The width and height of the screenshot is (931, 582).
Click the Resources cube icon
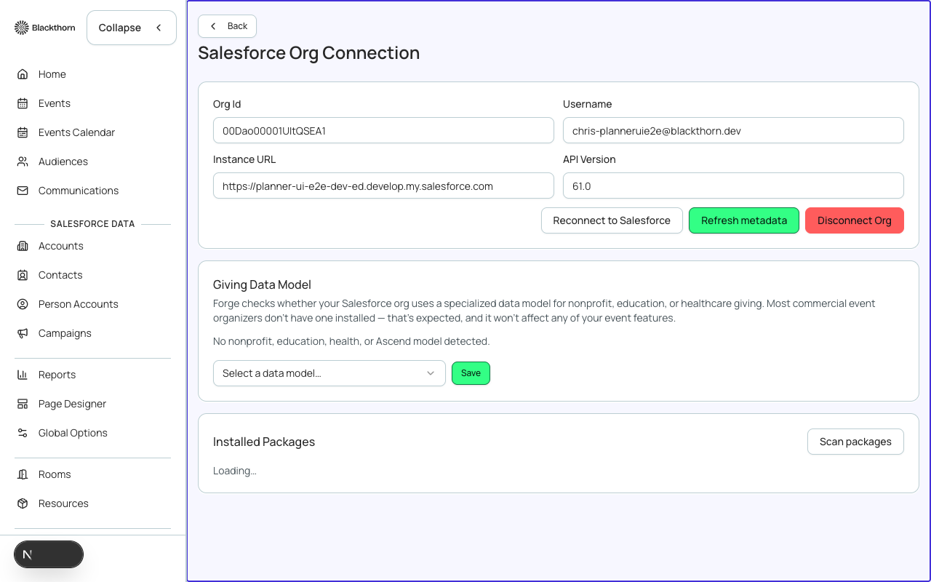[x=23, y=503]
